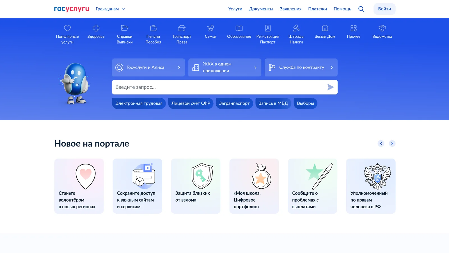The image size is (449, 253).
Task: Choose the Запись в МВД chip
Action: [273, 103]
